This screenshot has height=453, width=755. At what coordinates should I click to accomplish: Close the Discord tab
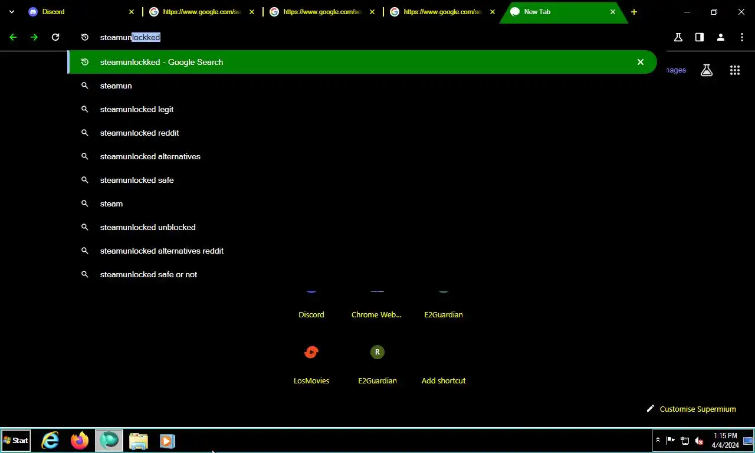click(132, 12)
